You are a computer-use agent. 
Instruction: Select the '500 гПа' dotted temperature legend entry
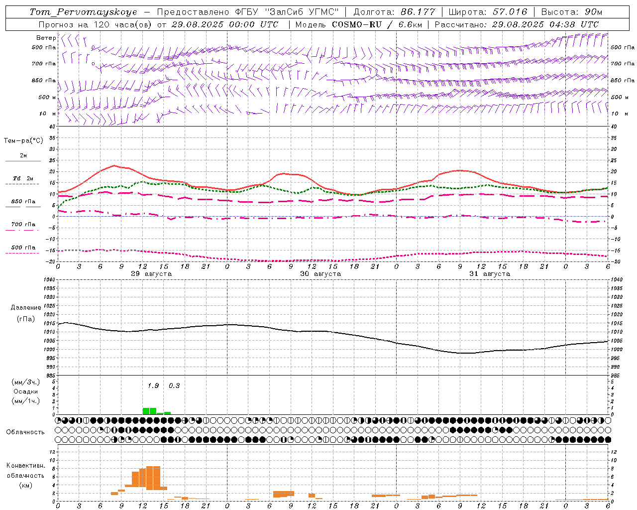point(23,248)
